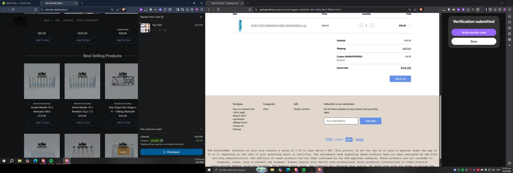
Task: Open the Shop dropdown menu
Action: [x=48, y=20]
